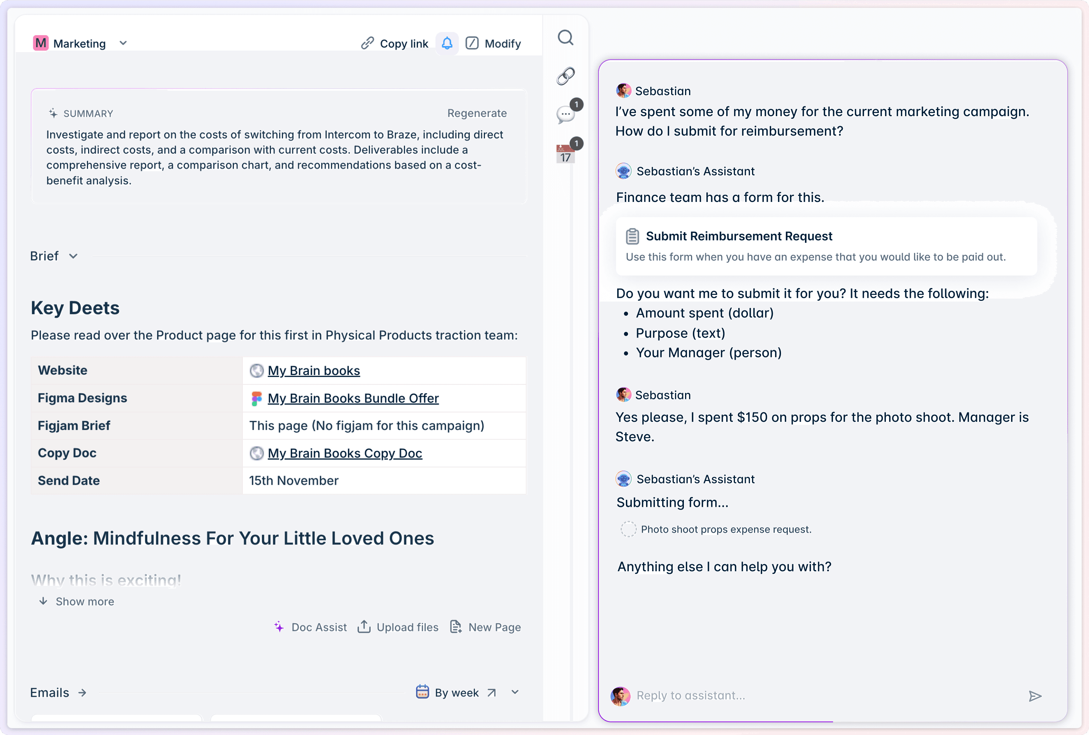1089x735 pixels.
Task: Click the first Sebastian's Assistant robot avatar
Action: [x=623, y=171]
